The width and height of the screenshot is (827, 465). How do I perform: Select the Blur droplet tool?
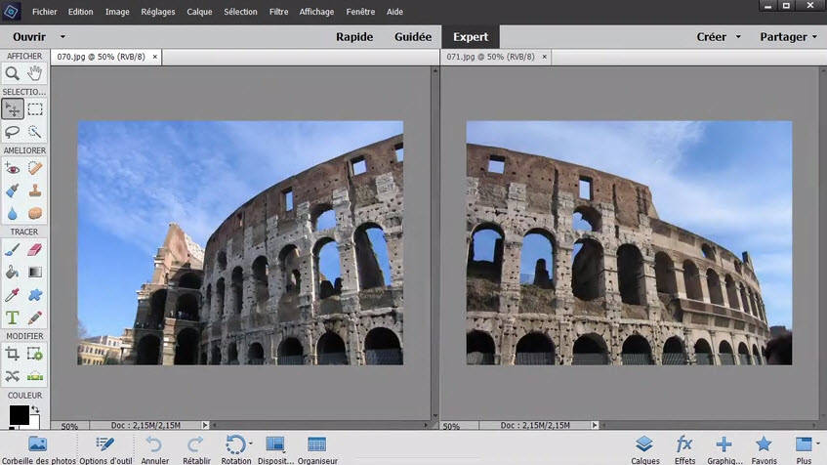coord(12,213)
